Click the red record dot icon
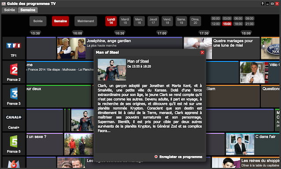Viewport: 281px width, 169px height. [x=156, y=157]
